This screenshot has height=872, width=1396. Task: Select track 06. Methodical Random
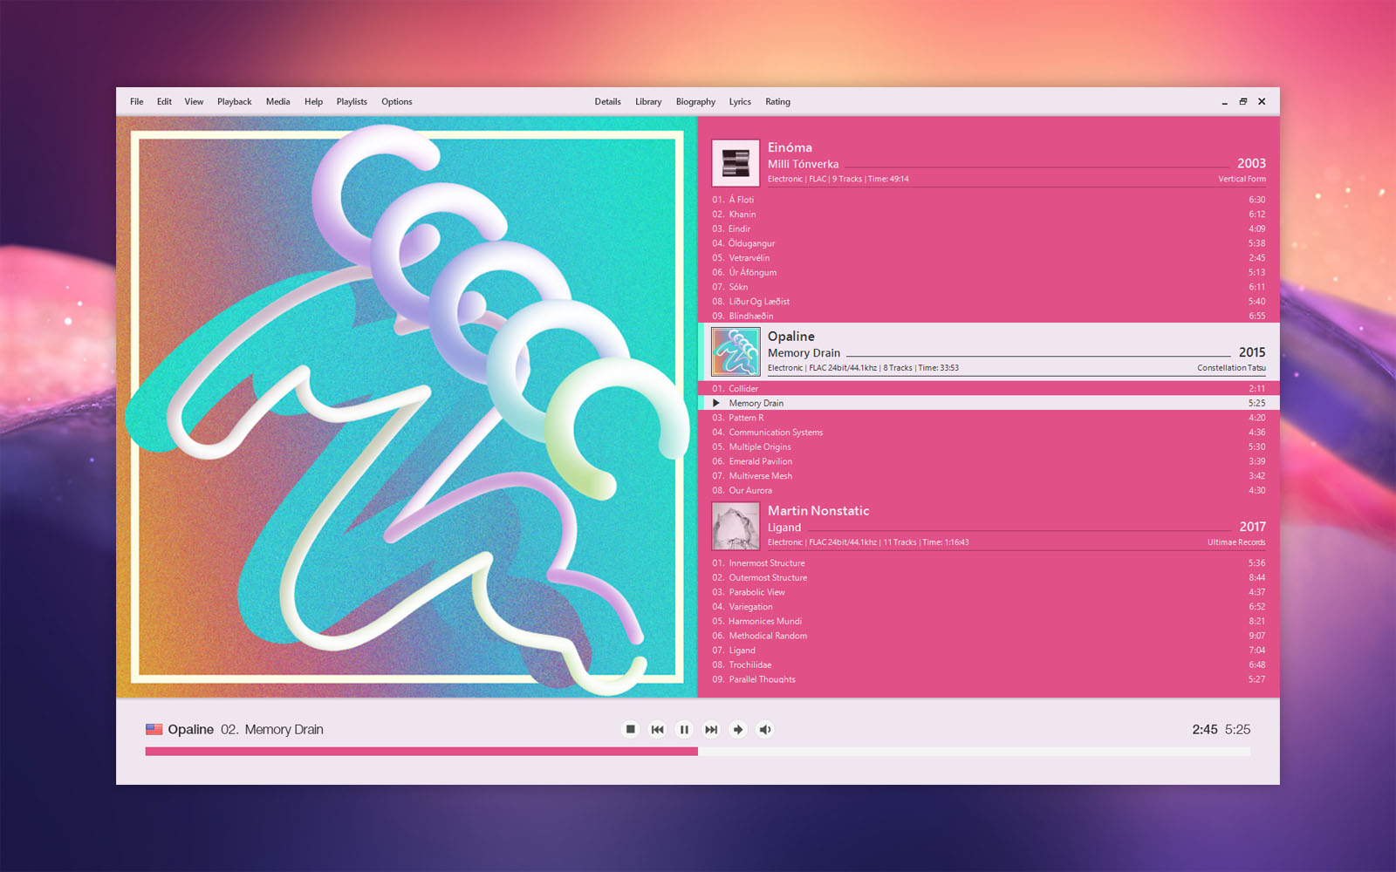tap(989, 636)
